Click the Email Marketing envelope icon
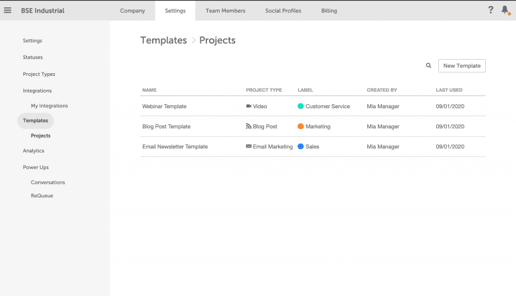 [x=249, y=146]
